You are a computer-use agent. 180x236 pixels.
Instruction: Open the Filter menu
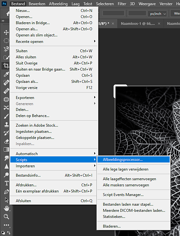(122, 4)
